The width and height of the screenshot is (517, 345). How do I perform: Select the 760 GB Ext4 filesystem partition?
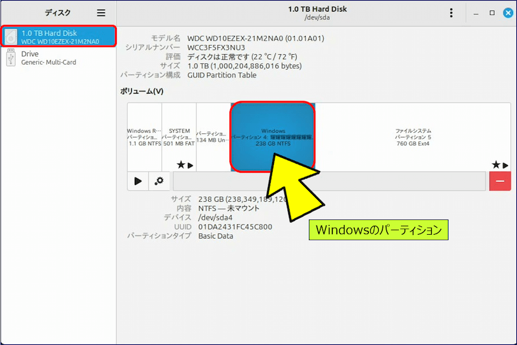[413, 137]
